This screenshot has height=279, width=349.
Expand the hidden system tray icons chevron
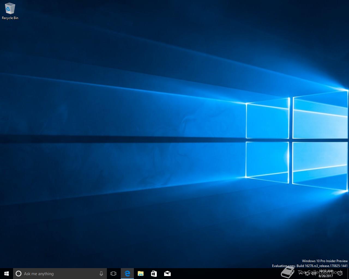pos(301,274)
